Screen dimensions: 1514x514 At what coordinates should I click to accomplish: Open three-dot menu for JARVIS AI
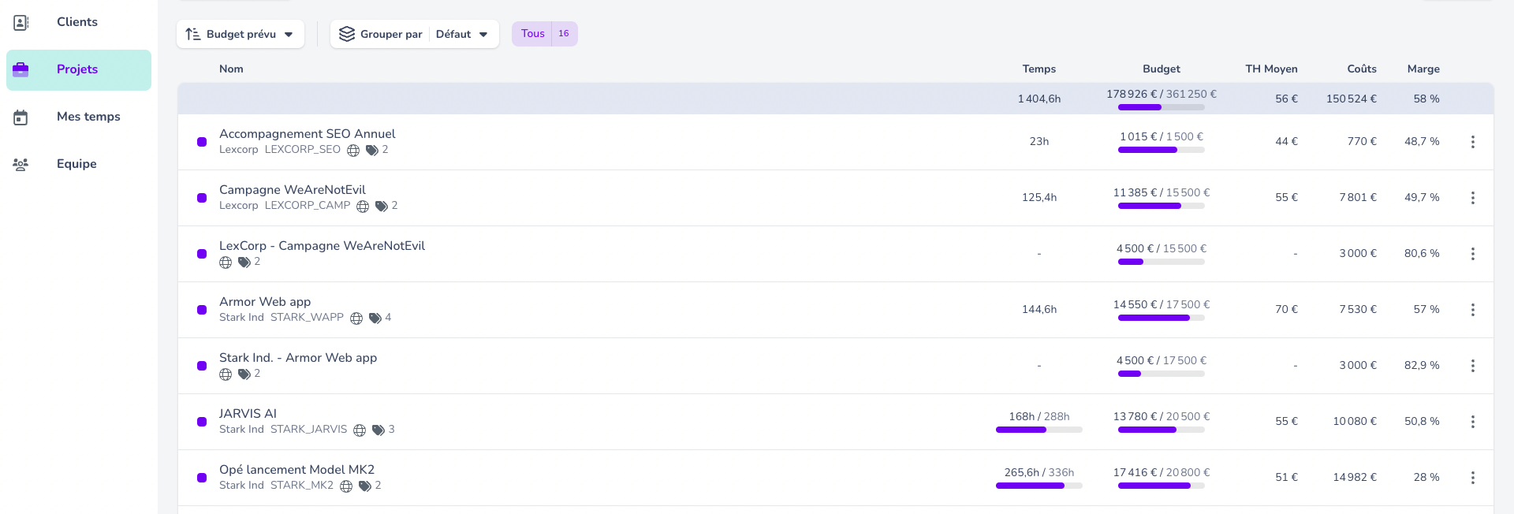1472,422
